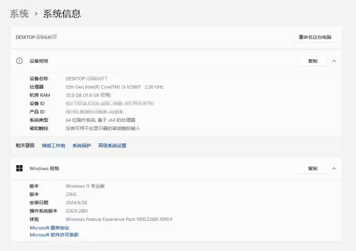Click the 产品 ID label
Image resolution: width=356 pixels, height=251 pixels.
pos(37,112)
